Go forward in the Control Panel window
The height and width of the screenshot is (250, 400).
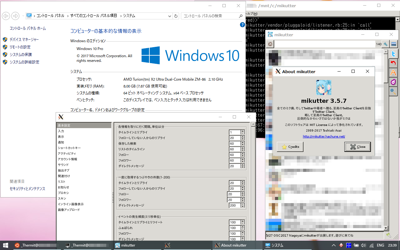pos(15,16)
